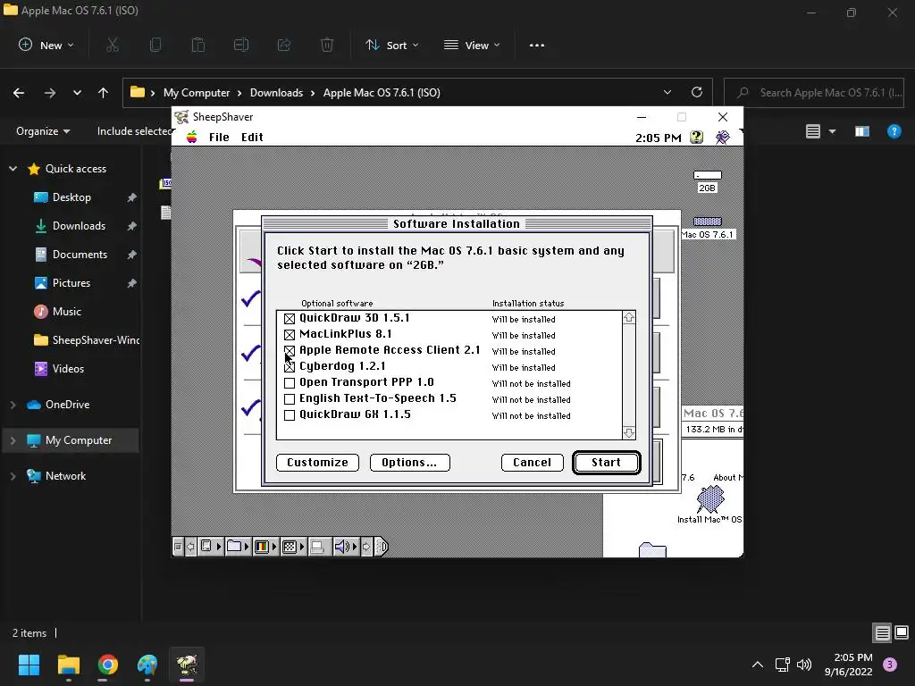
Task: Open the Mac File menu
Action: point(219,137)
